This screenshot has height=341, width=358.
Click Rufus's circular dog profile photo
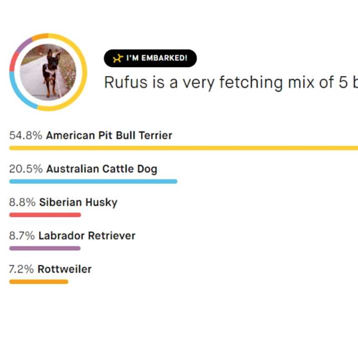[x=48, y=72]
